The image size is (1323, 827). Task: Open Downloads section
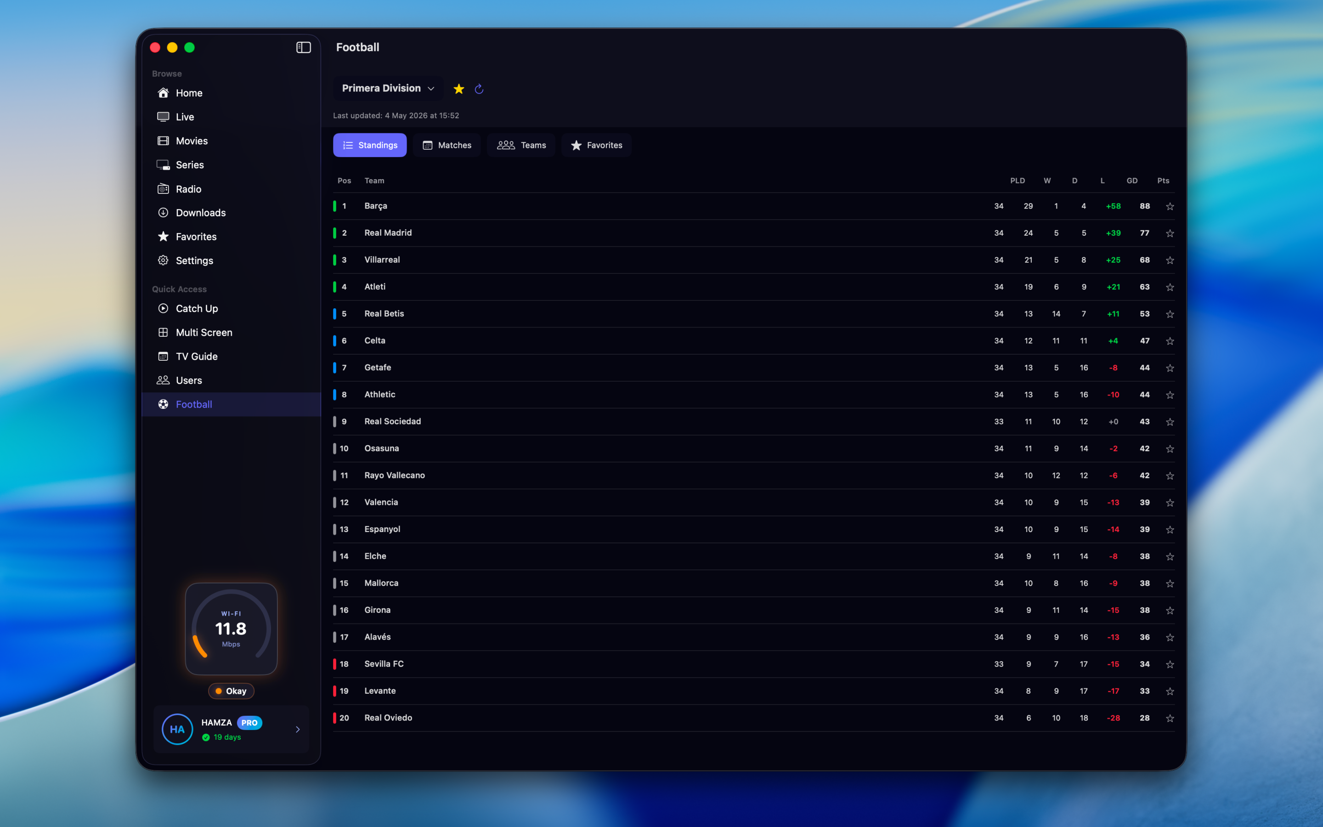coord(231,213)
